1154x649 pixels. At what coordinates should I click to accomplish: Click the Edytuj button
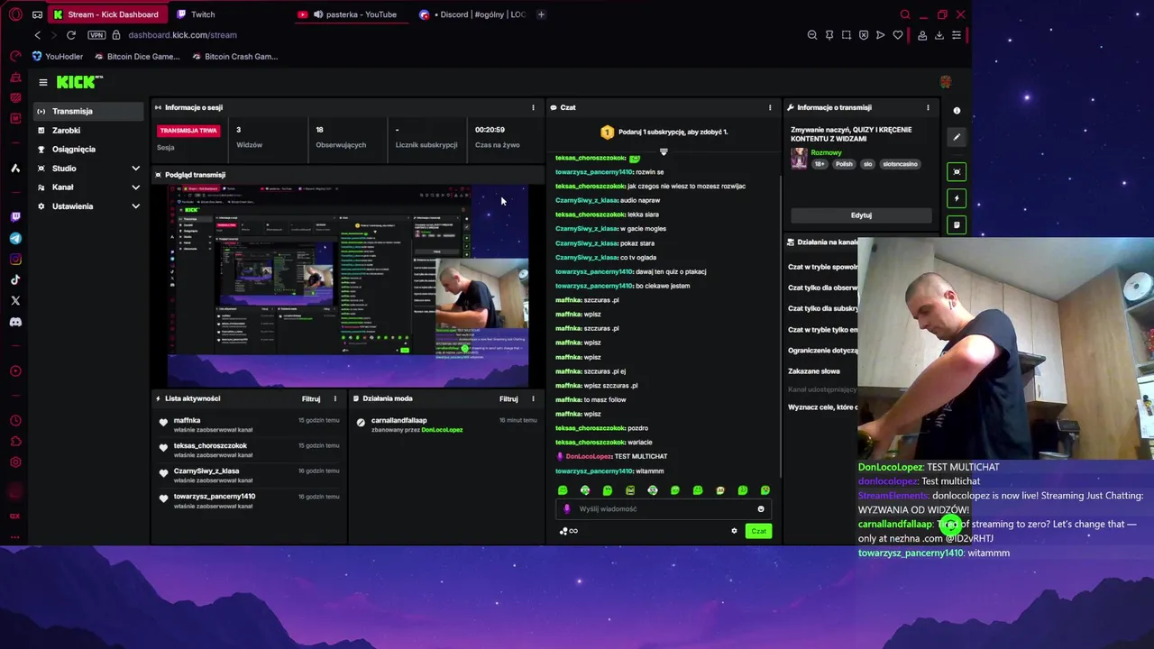(x=861, y=215)
